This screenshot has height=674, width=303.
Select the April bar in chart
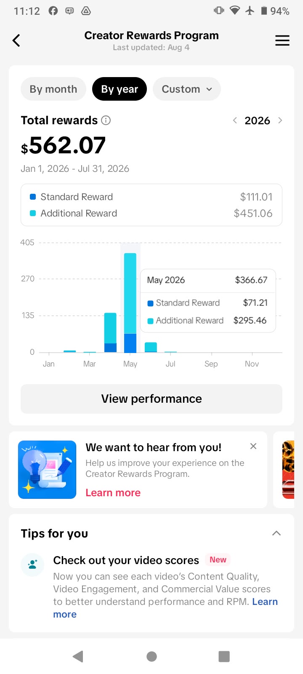click(x=110, y=332)
